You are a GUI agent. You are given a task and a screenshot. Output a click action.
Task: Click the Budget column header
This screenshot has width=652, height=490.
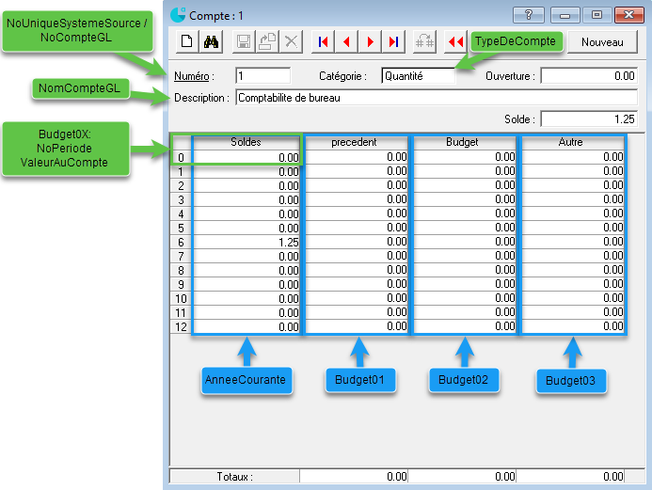(x=463, y=142)
